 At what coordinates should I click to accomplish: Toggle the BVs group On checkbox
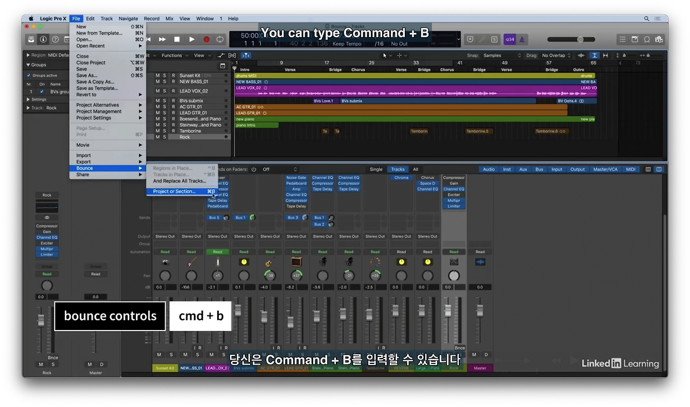(42, 92)
